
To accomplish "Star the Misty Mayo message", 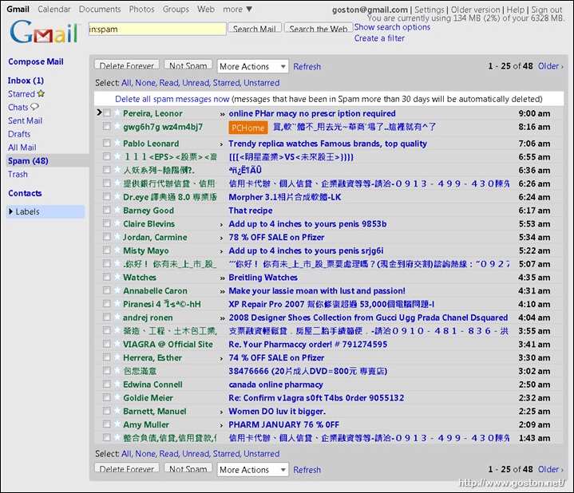I will pos(117,250).
